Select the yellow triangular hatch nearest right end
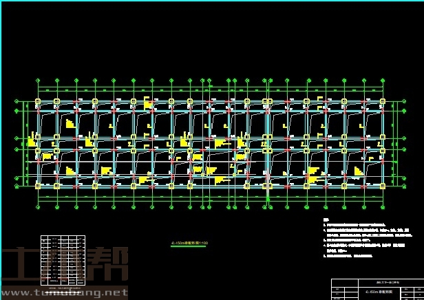This screenshot has width=424, height=300. (358, 171)
